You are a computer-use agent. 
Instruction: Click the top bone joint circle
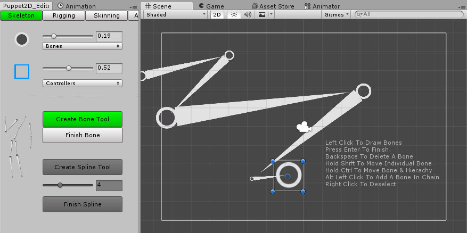coord(229,55)
